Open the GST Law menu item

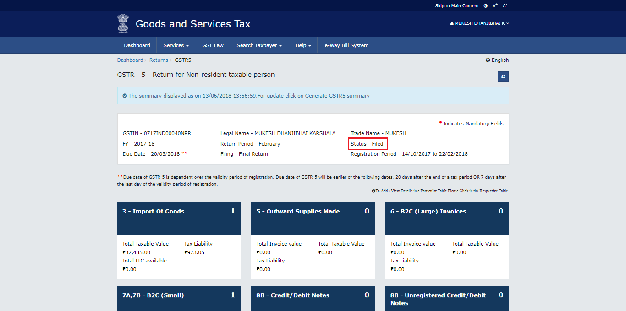(x=213, y=45)
